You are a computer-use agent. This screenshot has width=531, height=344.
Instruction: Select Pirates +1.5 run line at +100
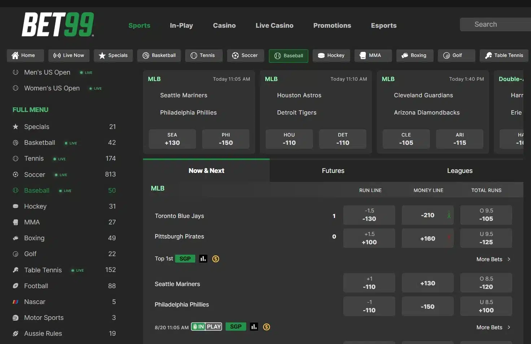coord(369,238)
